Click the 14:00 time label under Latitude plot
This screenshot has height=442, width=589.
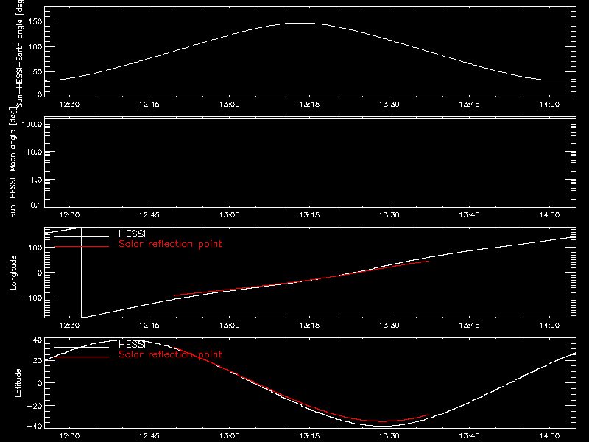(x=549, y=436)
